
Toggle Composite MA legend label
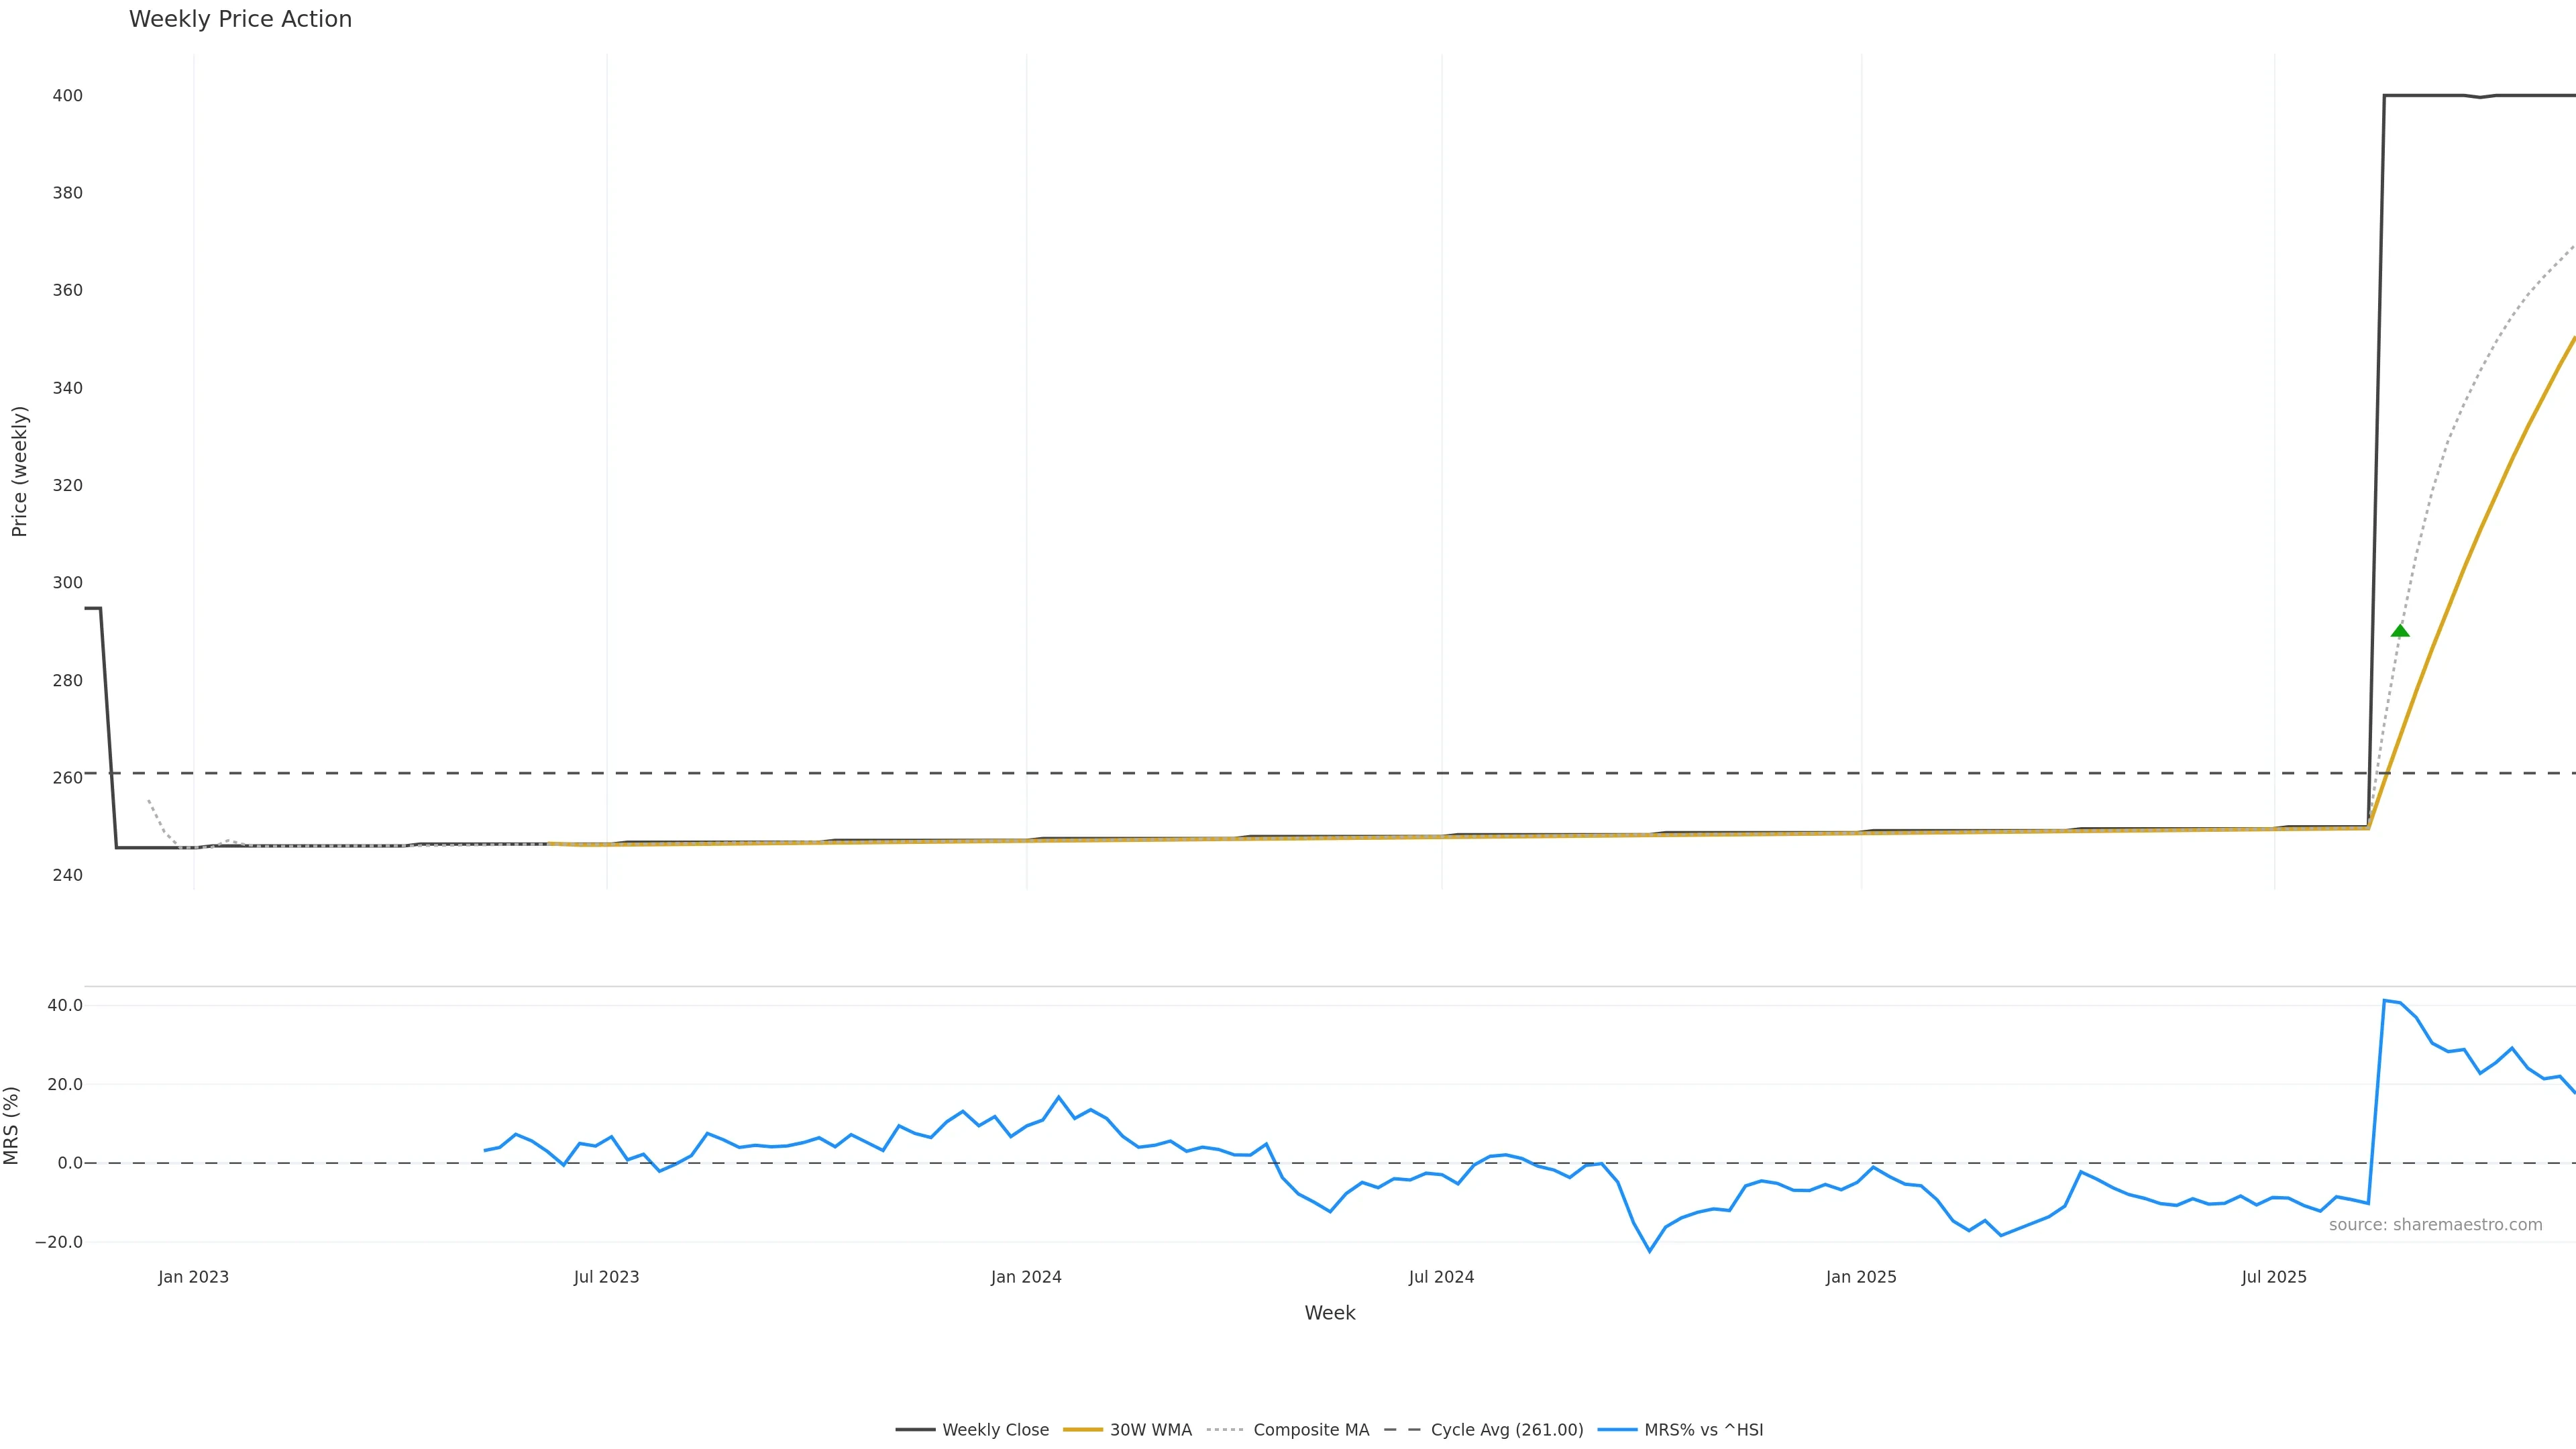tap(1310, 1430)
